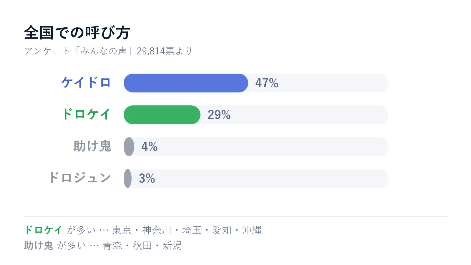
Task: Click the subtitle アンケート「みんなの声」29,814票より
Action: [x=108, y=51]
